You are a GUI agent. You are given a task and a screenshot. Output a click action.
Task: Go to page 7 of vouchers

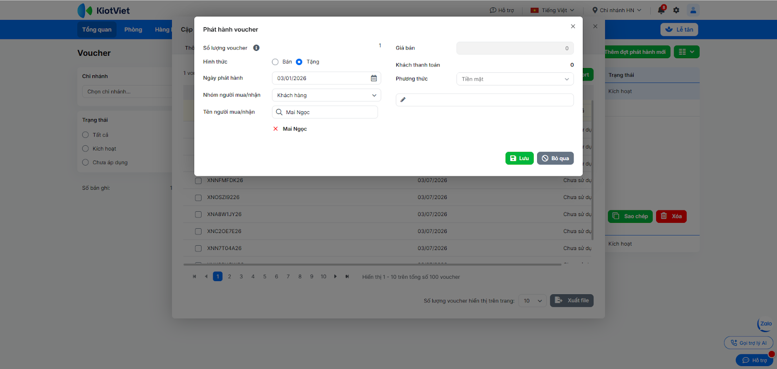pos(288,277)
